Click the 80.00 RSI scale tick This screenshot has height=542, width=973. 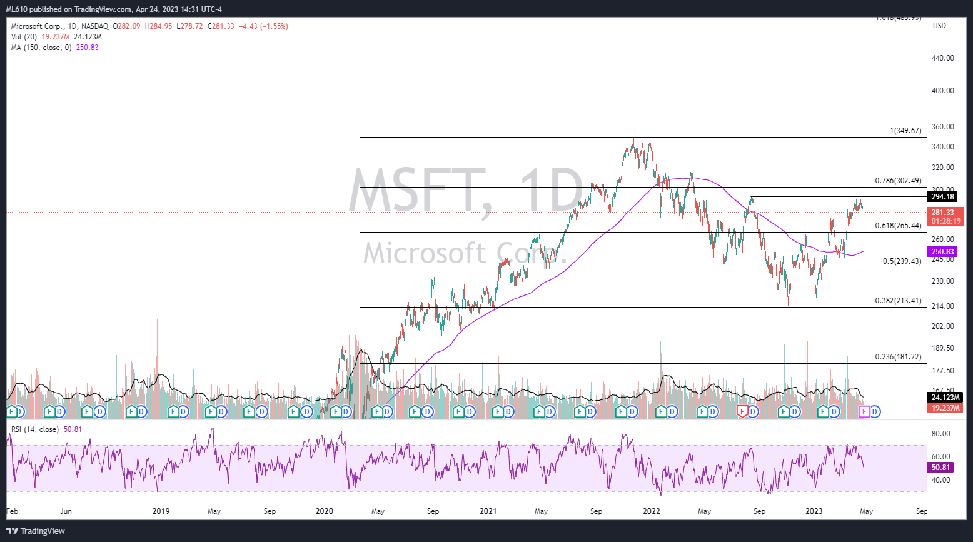point(941,434)
